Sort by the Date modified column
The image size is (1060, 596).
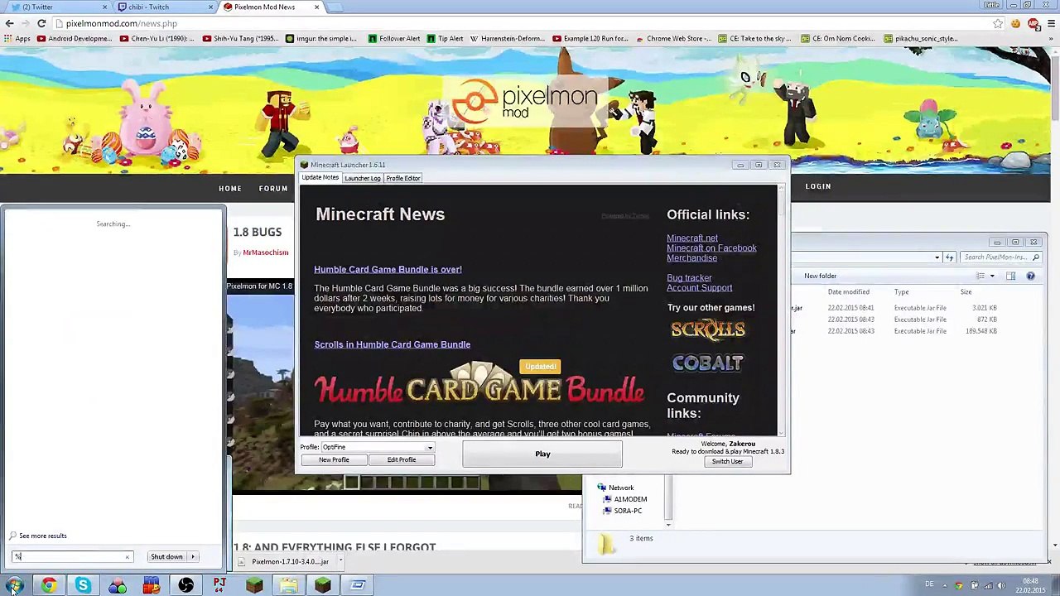(848, 292)
